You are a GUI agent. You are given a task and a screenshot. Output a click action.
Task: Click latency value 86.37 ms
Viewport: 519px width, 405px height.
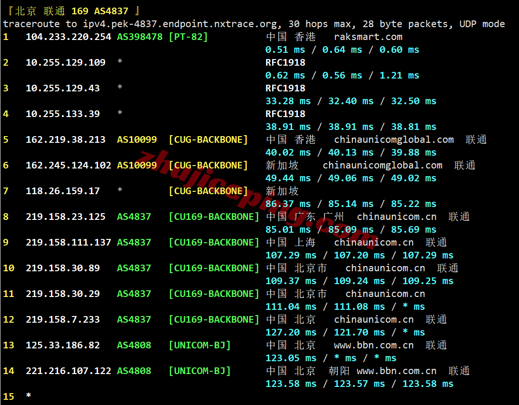click(x=288, y=204)
